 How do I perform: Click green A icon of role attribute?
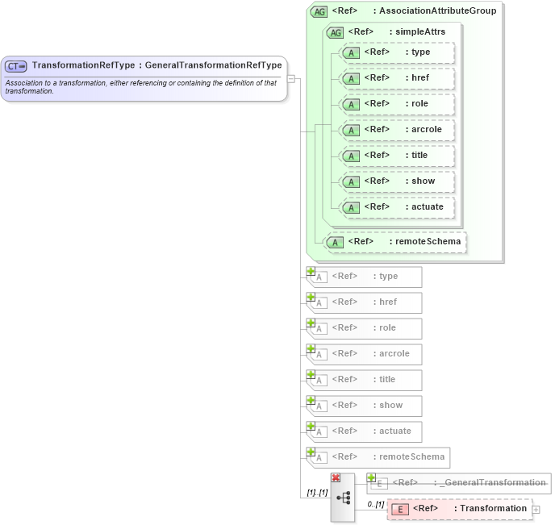tap(351, 104)
